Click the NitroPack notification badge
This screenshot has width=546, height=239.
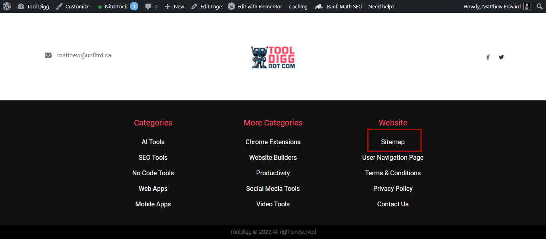134,6
